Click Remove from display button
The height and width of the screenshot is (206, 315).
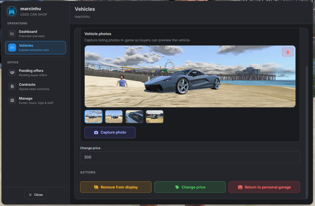(x=116, y=187)
